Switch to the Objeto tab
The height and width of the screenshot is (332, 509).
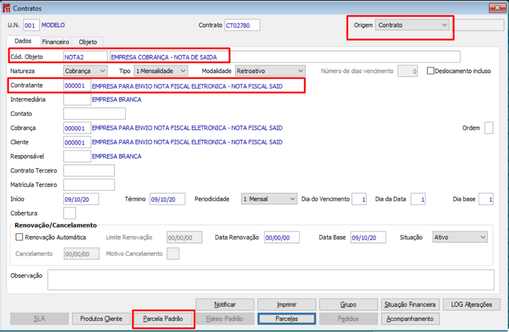88,42
